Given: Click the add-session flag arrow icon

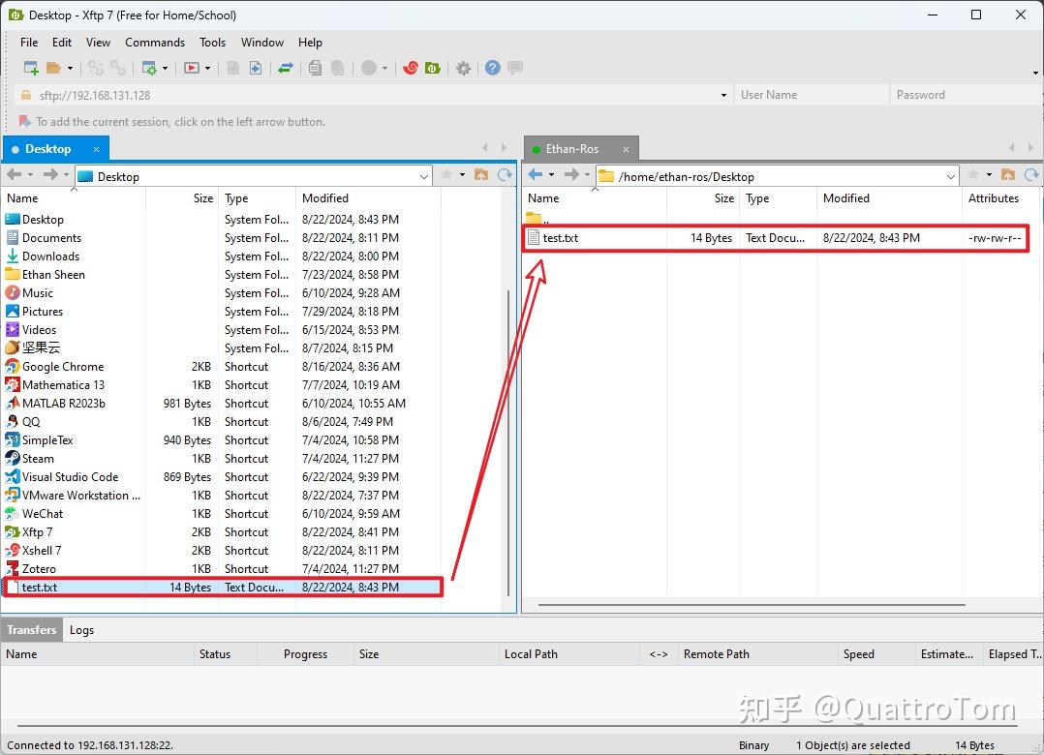Looking at the screenshot, I should (25, 121).
